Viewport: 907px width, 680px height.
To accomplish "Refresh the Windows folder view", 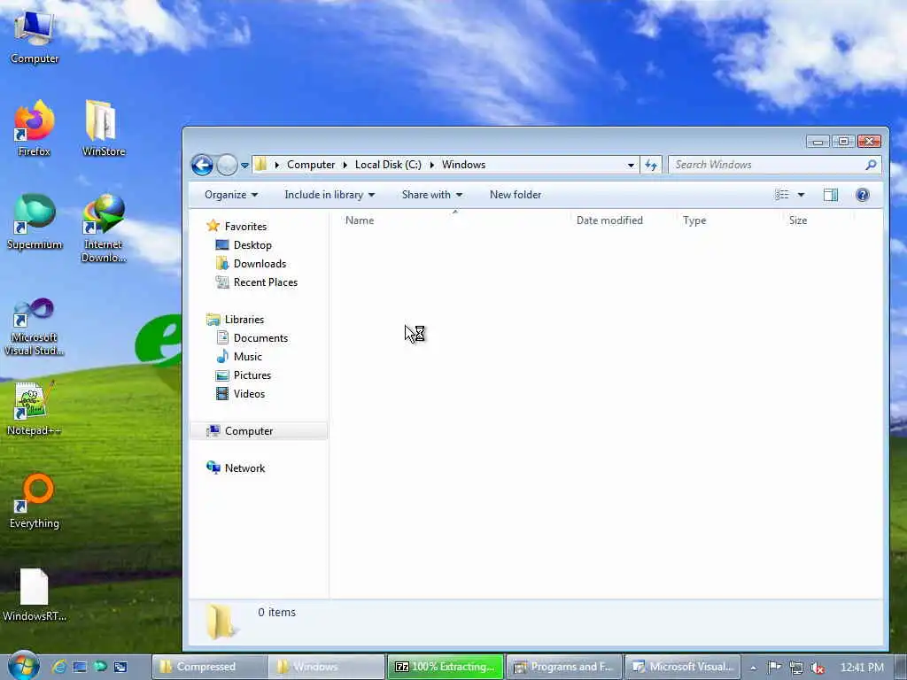I will tap(651, 165).
